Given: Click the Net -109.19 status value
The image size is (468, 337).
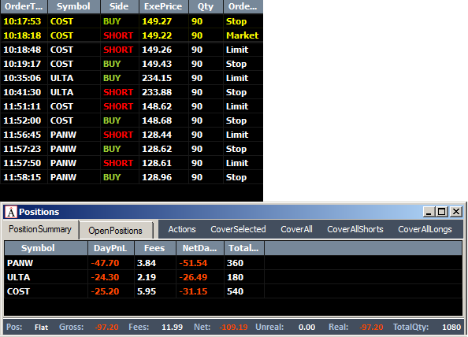Looking at the screenshot, I should [x=234, y=328].
